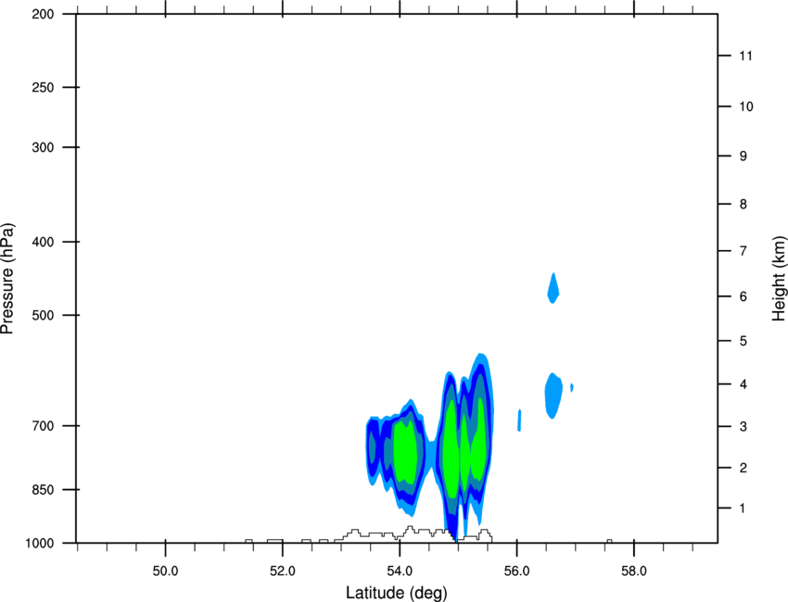This screenshot has height=602, width=788.
Task: Select the 250 pressure tick label
Action: click(43, 87)
